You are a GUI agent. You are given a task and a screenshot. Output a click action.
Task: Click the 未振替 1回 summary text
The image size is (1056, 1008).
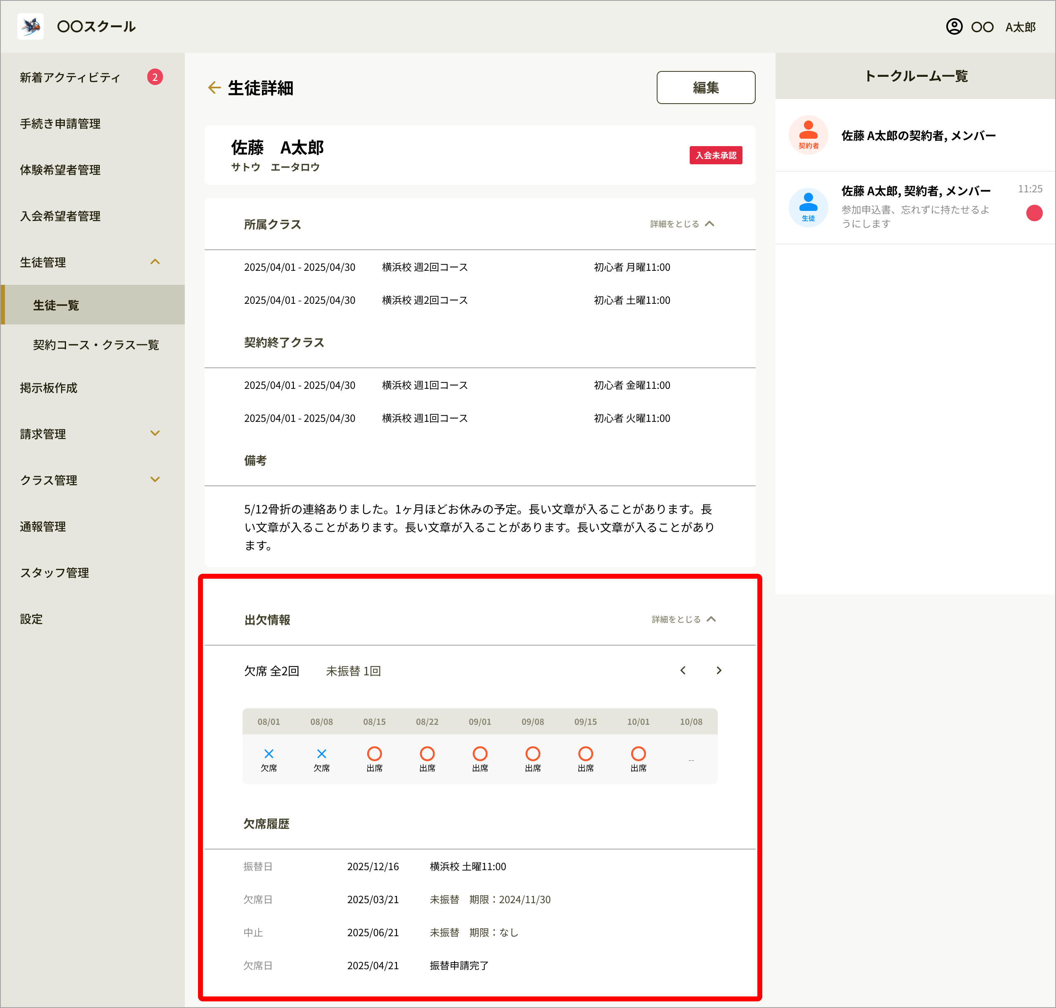point(353,671)
